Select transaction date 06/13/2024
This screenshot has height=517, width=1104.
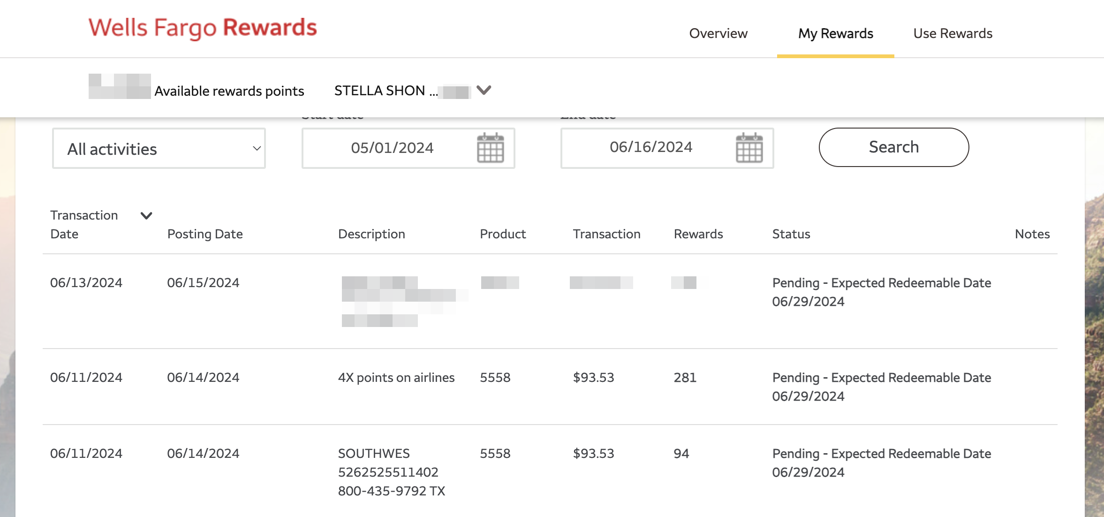[86, 282]
